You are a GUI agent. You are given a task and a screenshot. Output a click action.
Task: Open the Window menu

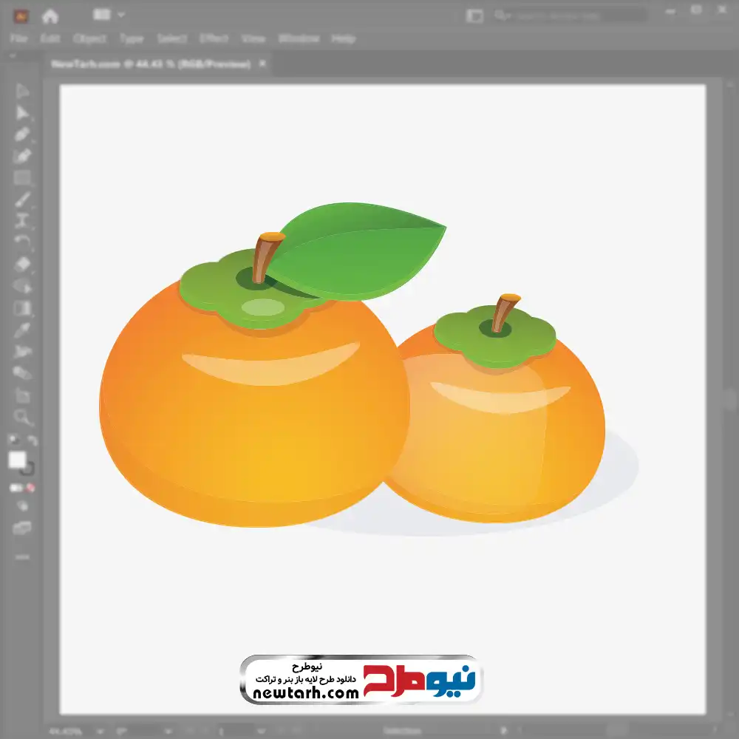point(299,38)
